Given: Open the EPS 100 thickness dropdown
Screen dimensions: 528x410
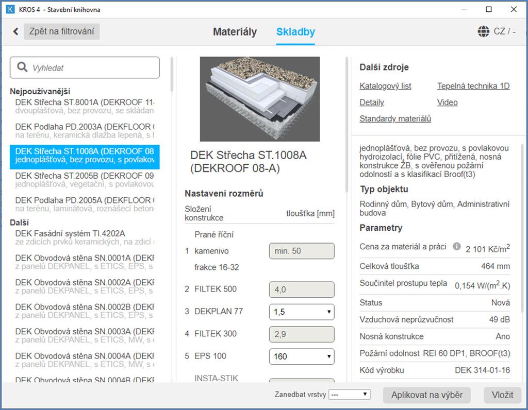Looking at the screenshot, I should [x=302, y=356].
